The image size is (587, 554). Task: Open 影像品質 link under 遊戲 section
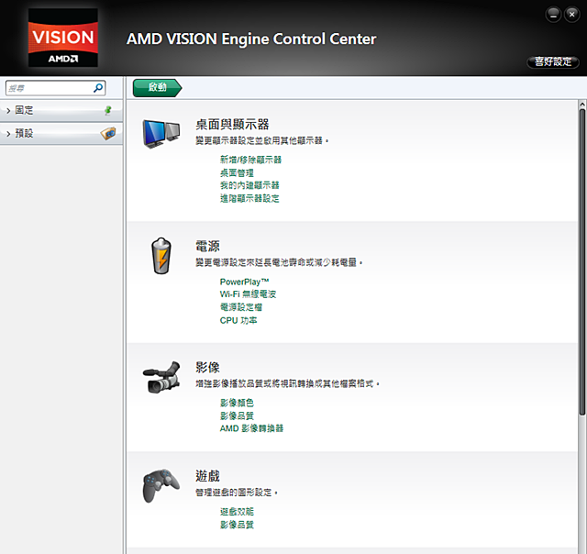[x=237, y=525]
